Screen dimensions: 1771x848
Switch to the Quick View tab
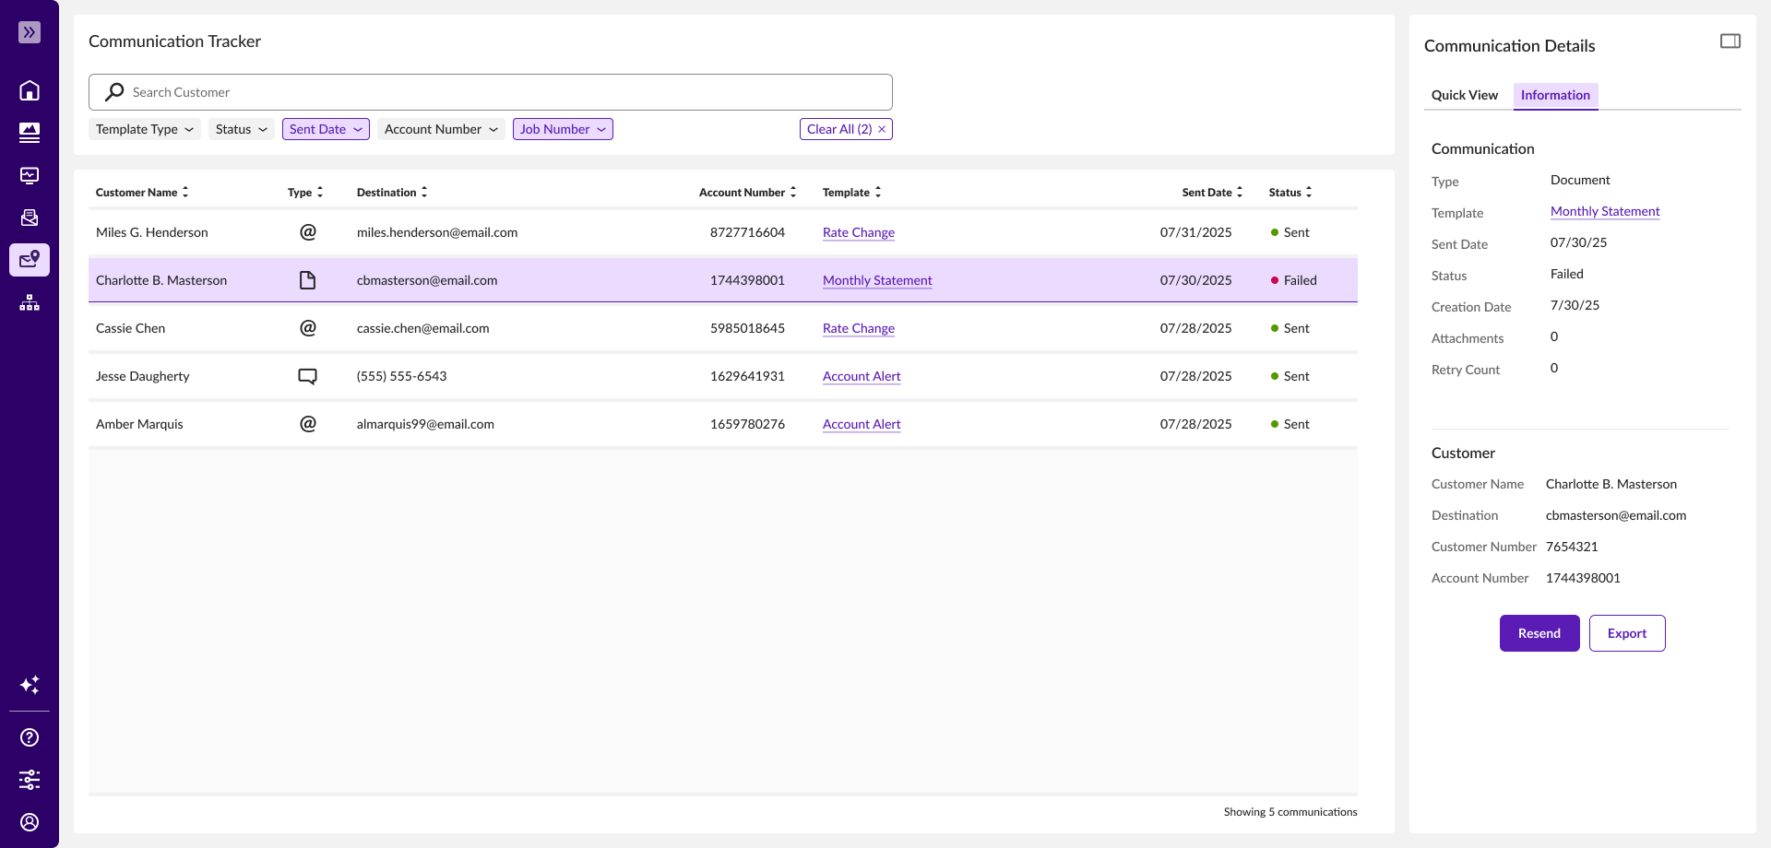(1465, 95)
